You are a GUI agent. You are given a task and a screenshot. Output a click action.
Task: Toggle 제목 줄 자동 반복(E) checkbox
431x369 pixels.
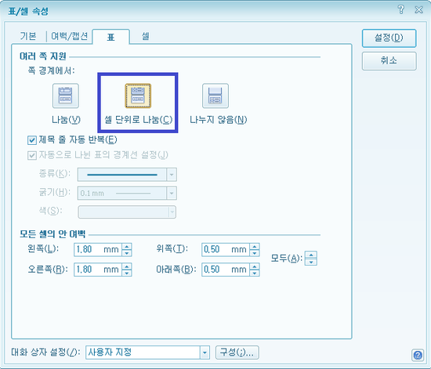tap(32, 140)
